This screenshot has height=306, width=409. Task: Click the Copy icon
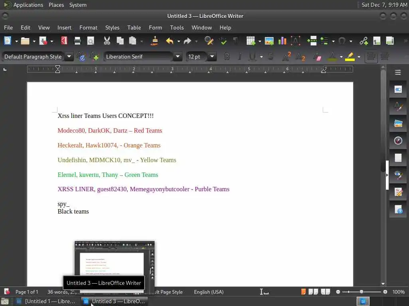[x=120, y=41]
